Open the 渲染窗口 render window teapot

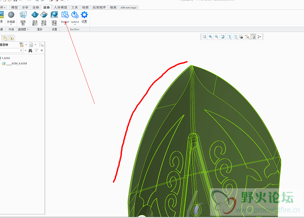[x=35, y=15]
